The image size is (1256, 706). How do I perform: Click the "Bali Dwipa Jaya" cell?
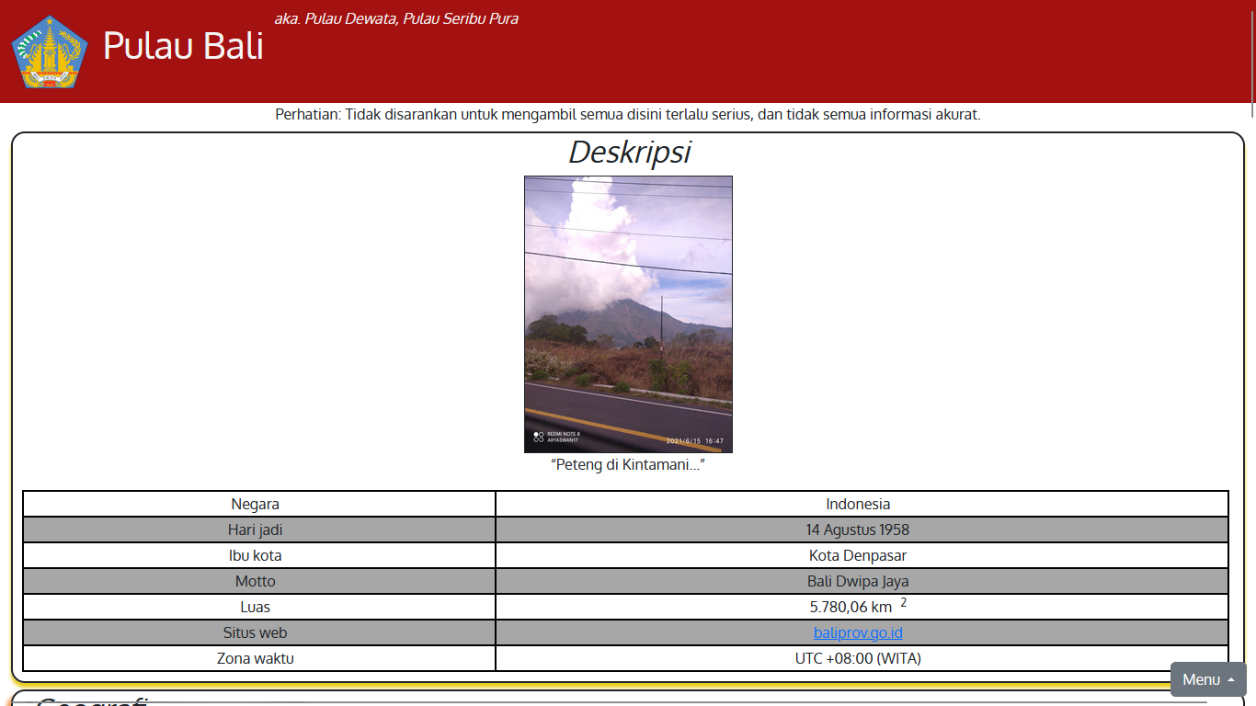pos(862,581)
